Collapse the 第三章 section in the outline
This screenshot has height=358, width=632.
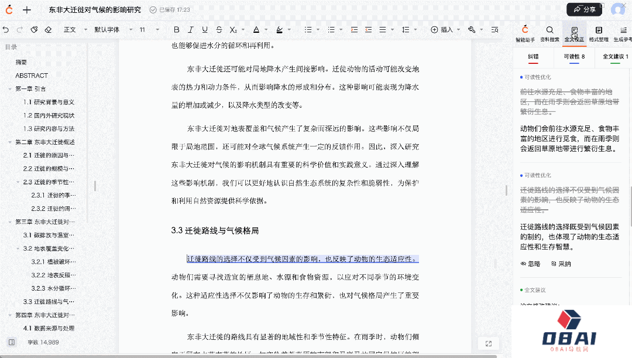10,222
